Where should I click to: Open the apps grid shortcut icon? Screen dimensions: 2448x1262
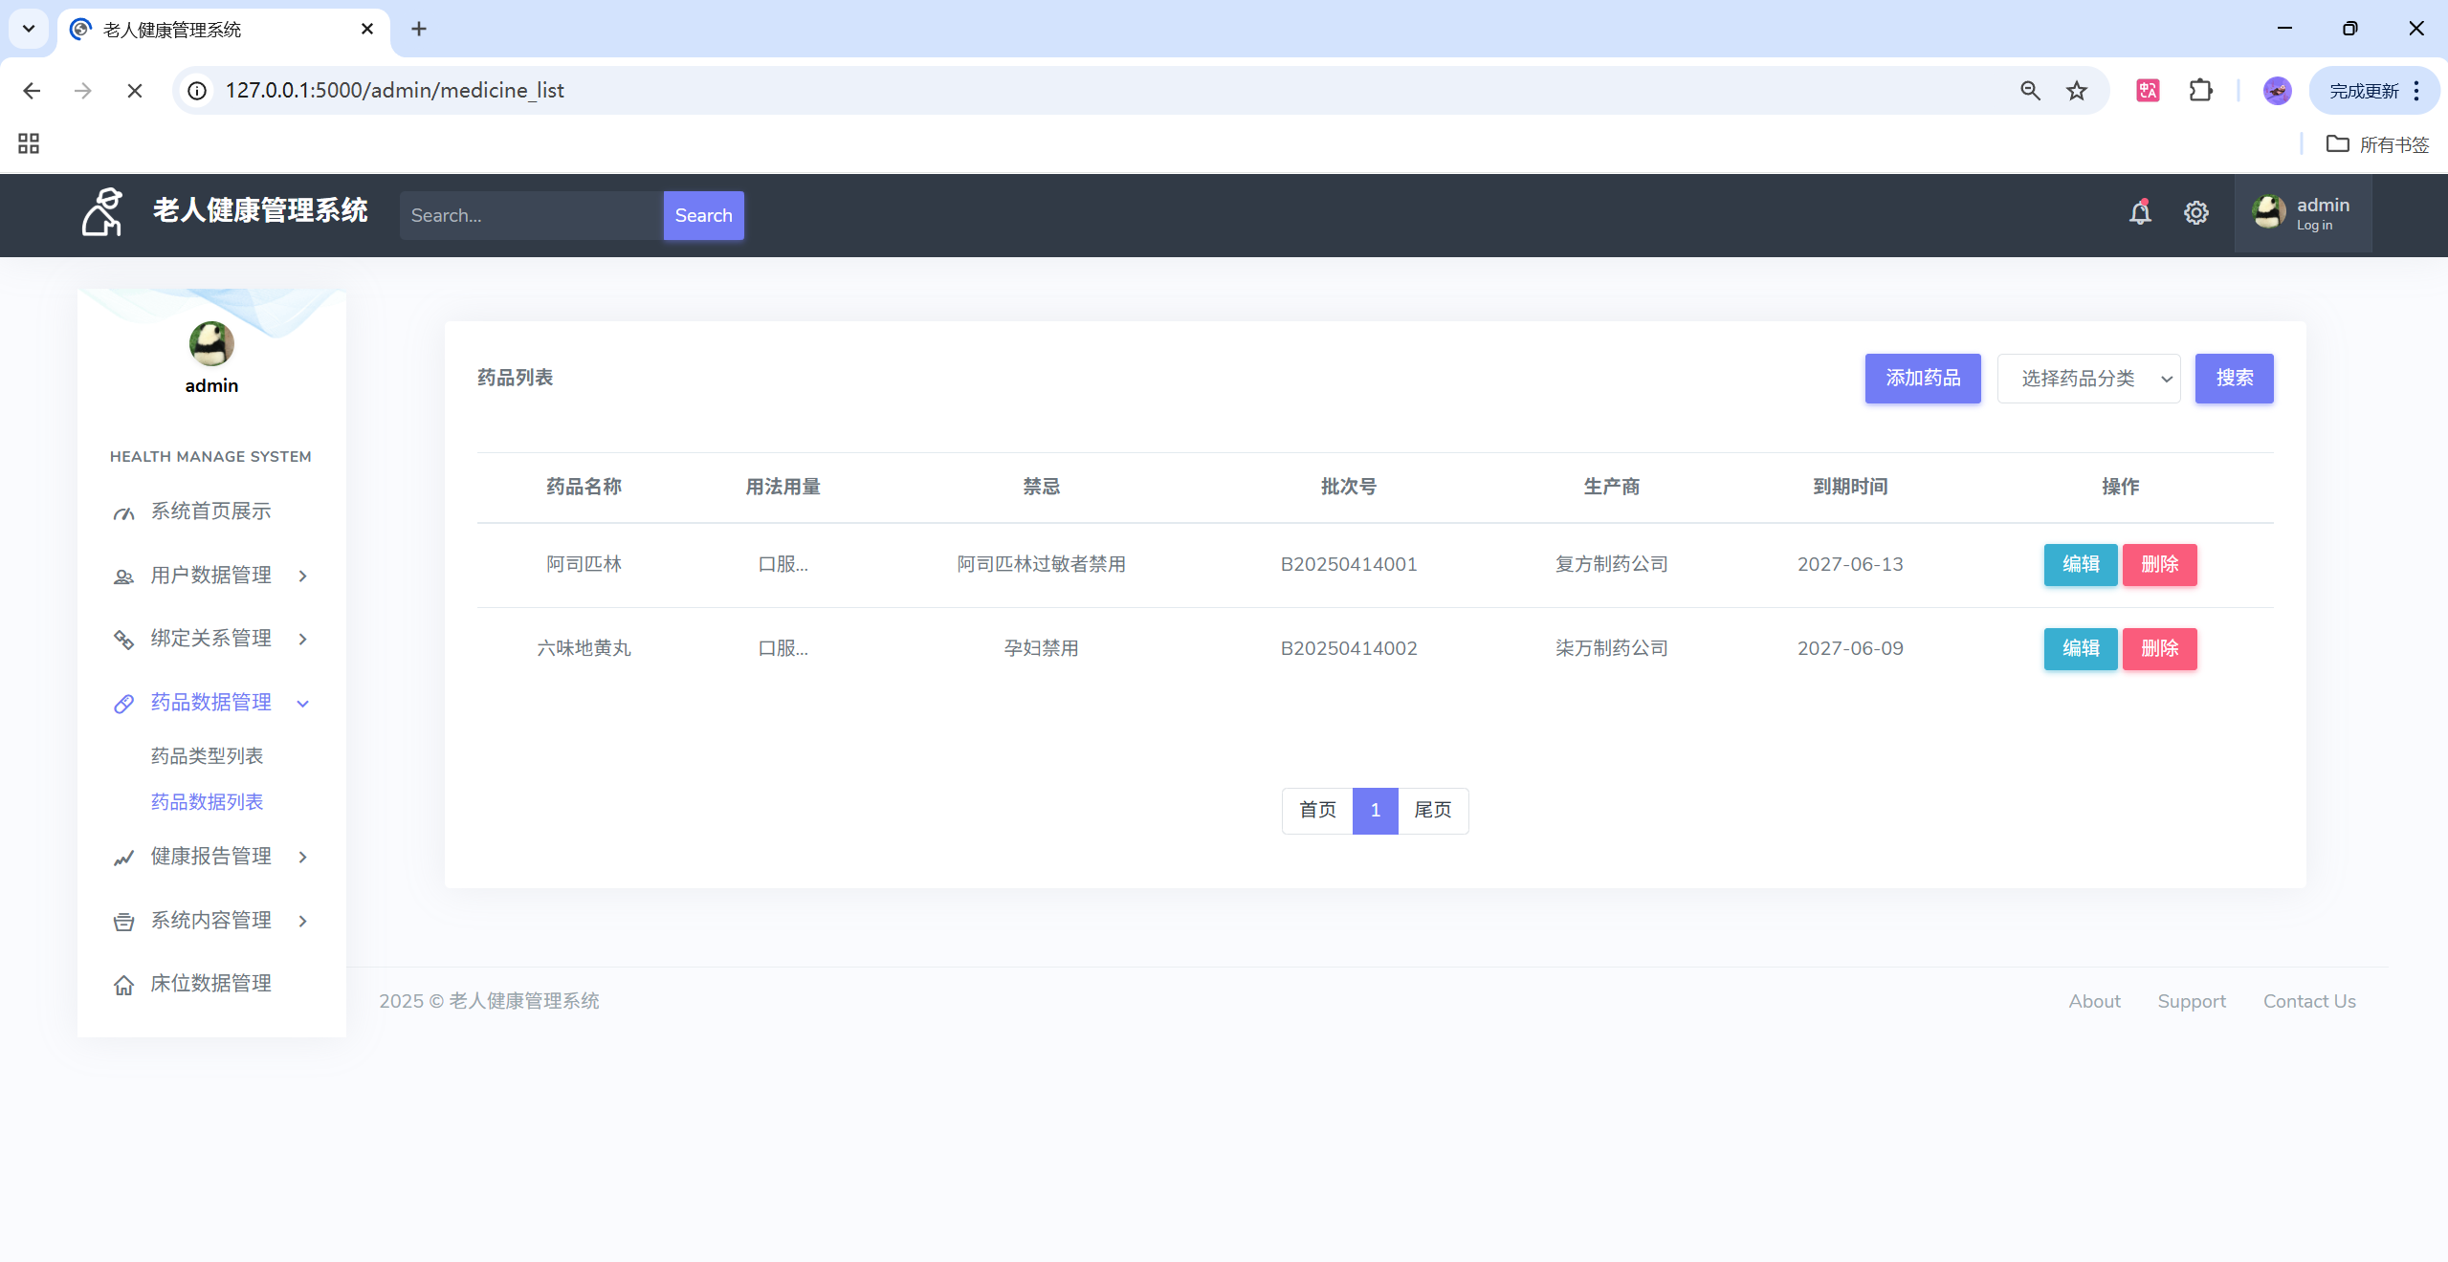[29, 144]
